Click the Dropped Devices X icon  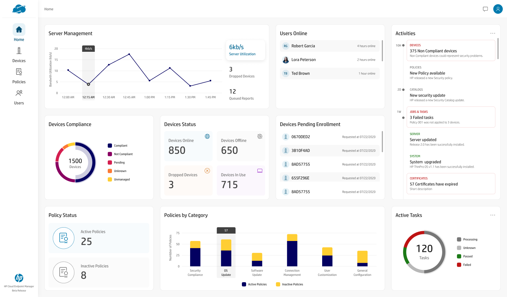point(207,171)
